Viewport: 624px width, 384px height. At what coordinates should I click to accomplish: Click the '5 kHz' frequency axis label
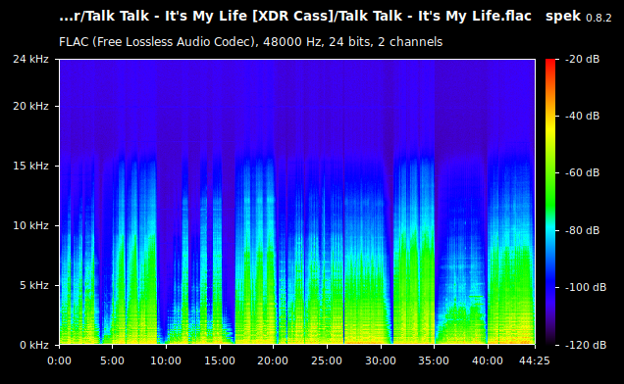34,285
